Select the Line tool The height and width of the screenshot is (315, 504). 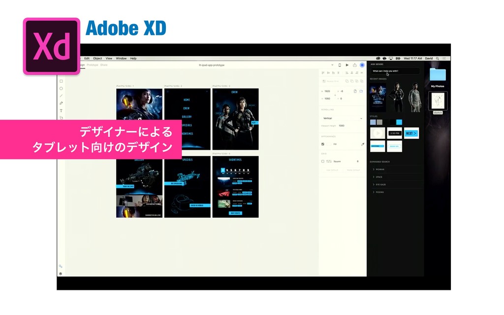tap(61, 96)
